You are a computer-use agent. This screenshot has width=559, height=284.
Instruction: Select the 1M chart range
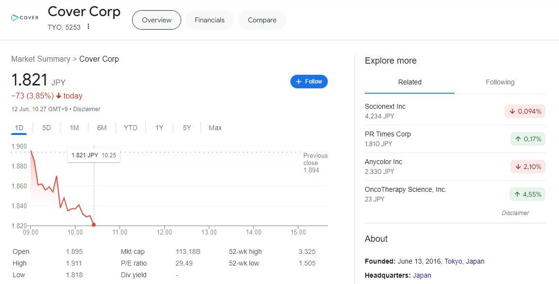click(74, 128)
